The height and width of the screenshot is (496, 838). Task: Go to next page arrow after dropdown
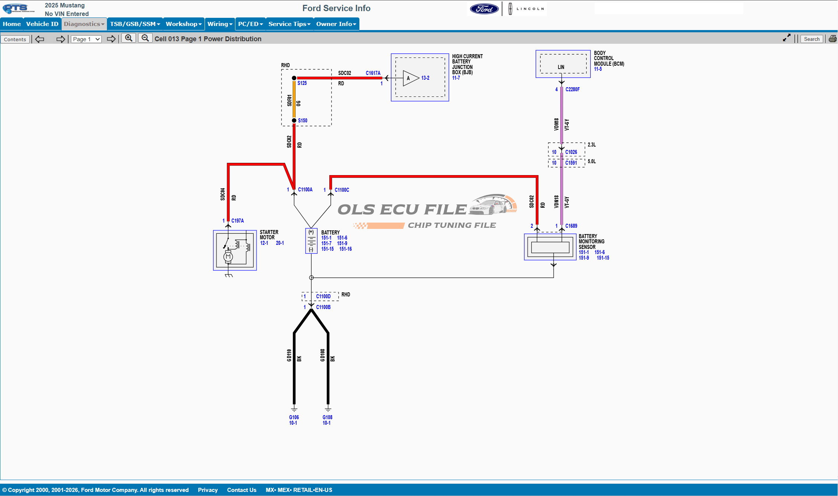pyautogui.click(x=111, y=39)
